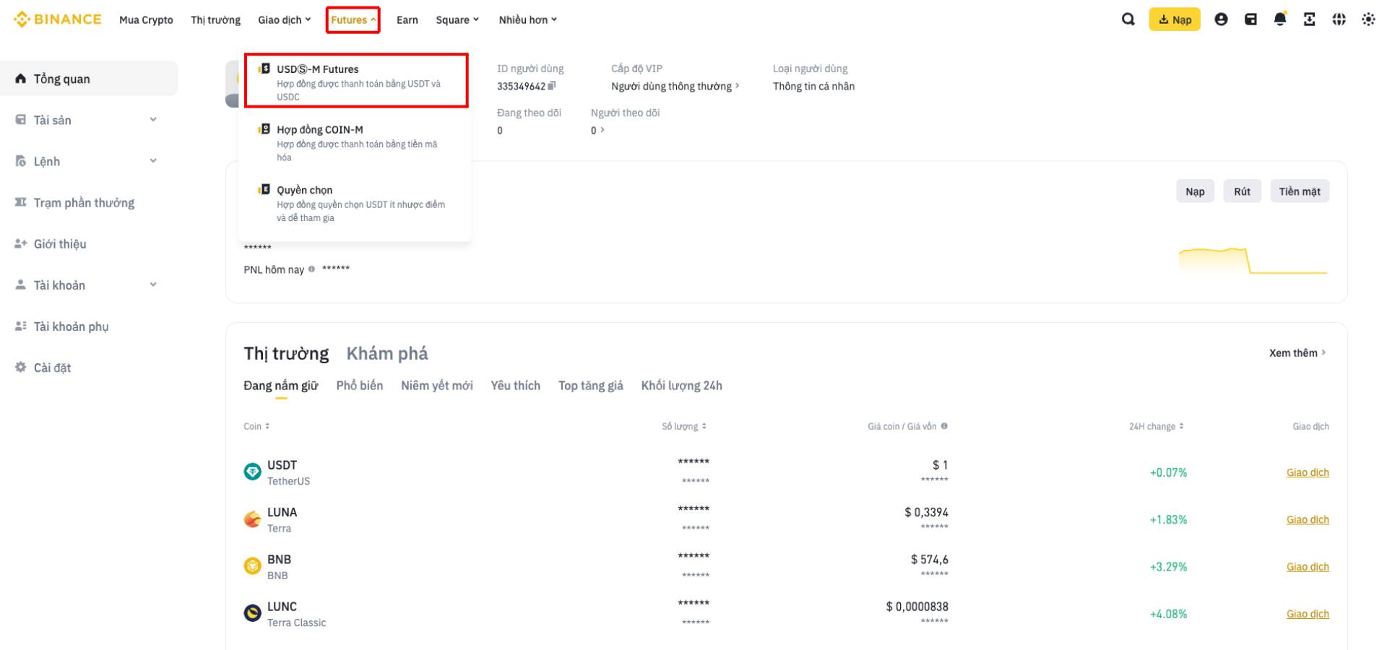Click the LUNC Terra Classic coin icon
This screenshot has width=1387, height=650.
[x=252, y=613]
